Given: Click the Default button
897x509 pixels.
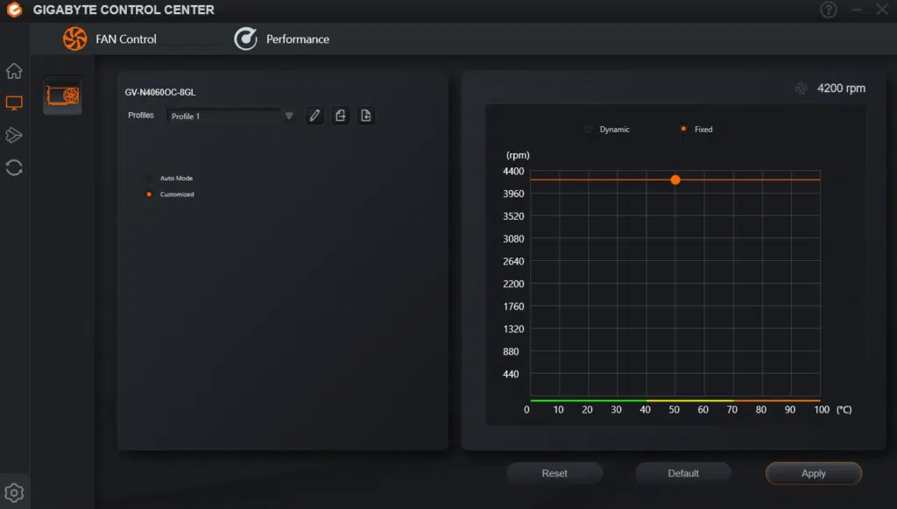Looking at the screenshot, I should click(x=683, y=473).
